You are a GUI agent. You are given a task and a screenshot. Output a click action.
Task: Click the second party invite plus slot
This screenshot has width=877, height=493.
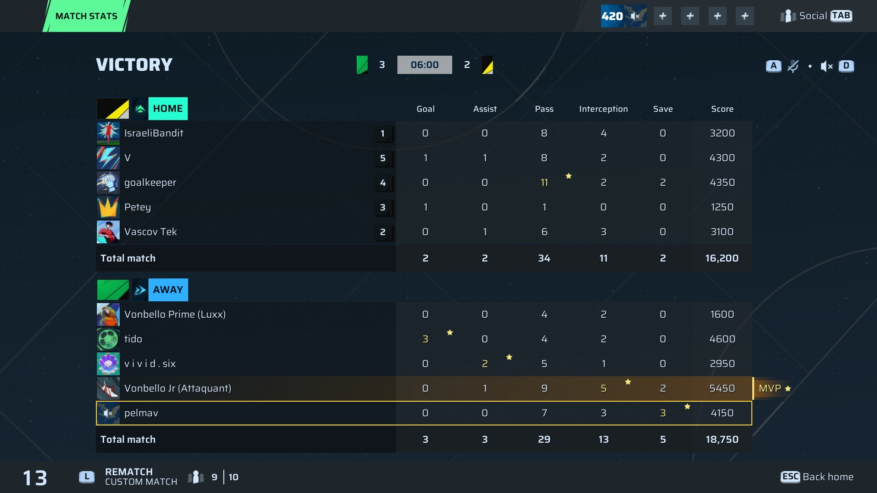click(x=690, y=16)
